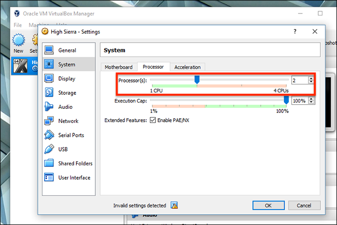This screenshot has height=225, width=337.
Task: Maximize the VirtualBox Manager window
Action: point(320,13)
